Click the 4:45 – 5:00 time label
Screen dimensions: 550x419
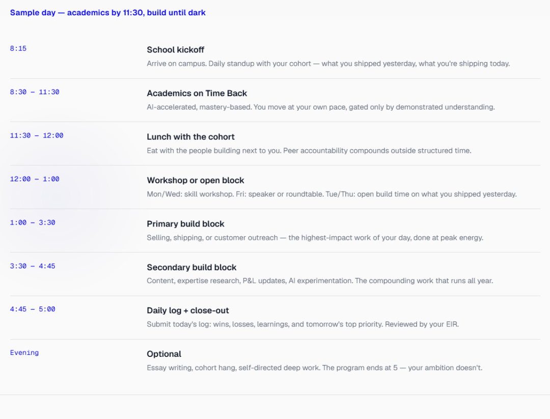33,309
